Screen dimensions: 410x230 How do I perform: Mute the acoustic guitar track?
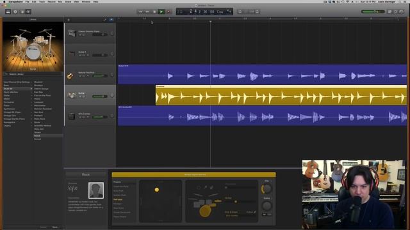80,76
